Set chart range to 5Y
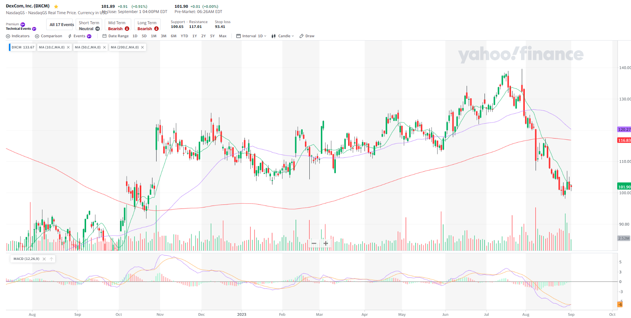 pos(212,36)
